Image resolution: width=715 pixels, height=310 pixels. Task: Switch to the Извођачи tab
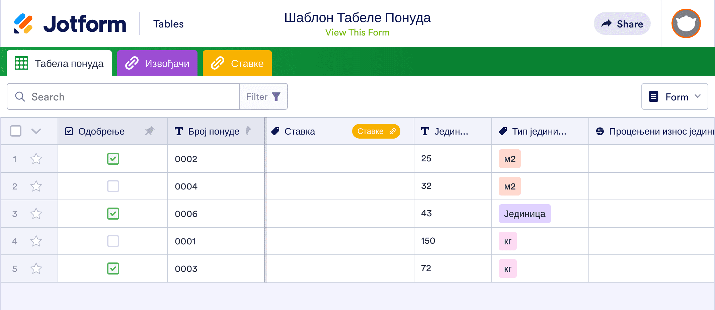157,63
